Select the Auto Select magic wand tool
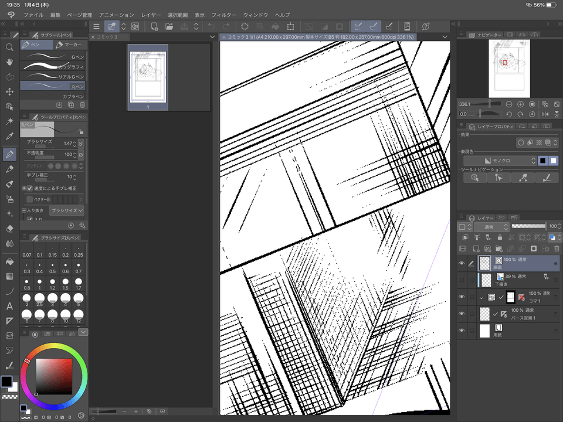Image resolution: width=563 pixels, height=422 pixels. [x=9, y=121]
